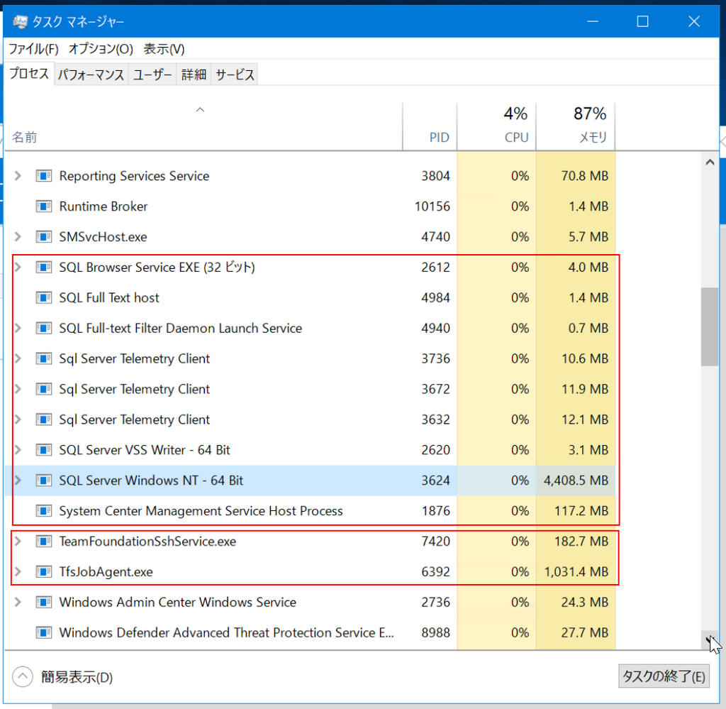
Task: Click the scrollbar down arrow
Action: [x=710, y=640]
